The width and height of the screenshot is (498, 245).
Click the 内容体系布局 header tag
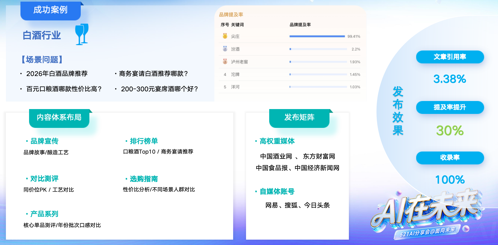59,118
